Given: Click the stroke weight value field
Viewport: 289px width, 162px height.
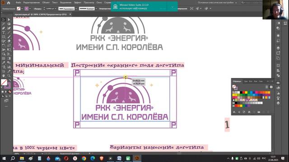Looking at the screenshot, I should click(x=50, y=9).
